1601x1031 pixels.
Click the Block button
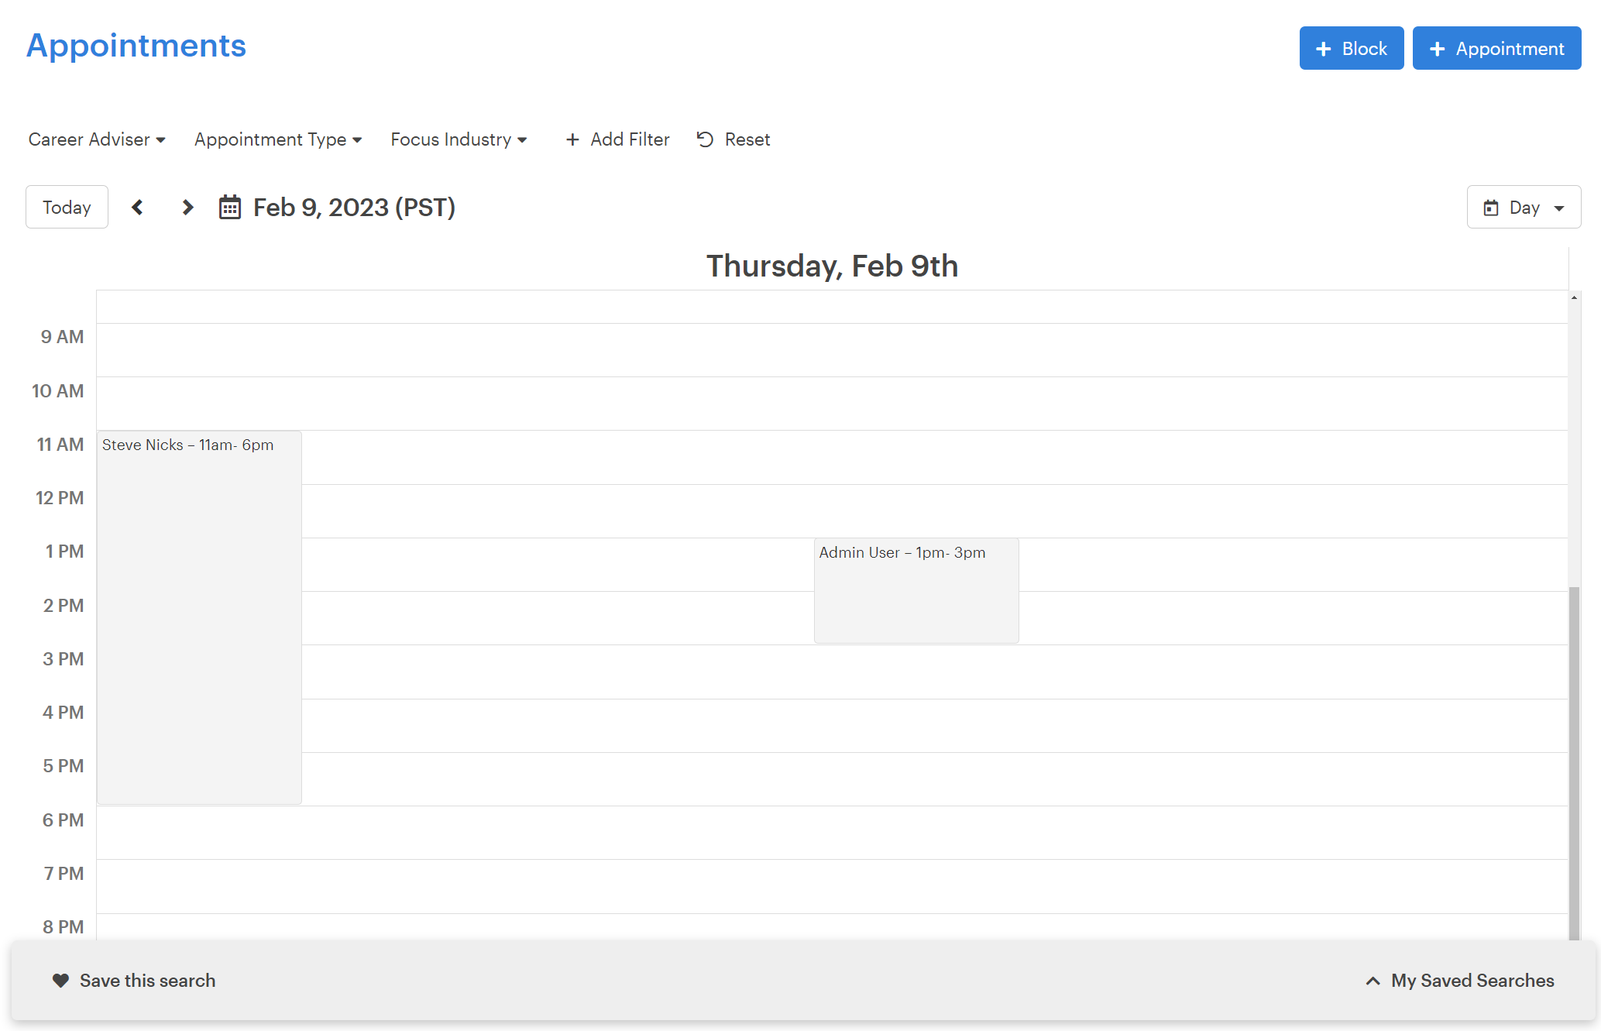tap(1351, 49)
